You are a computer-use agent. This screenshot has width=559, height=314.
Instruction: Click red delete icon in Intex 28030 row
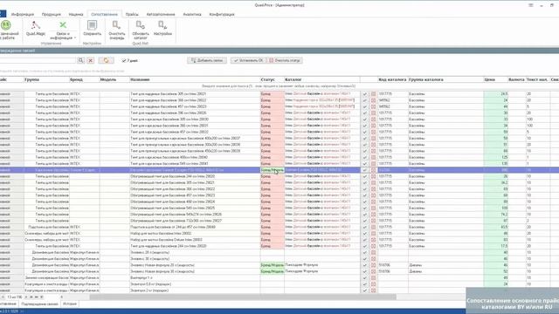(373, 119)
